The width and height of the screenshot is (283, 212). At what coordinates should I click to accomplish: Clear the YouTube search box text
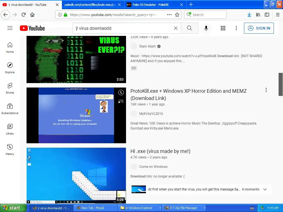175,28
